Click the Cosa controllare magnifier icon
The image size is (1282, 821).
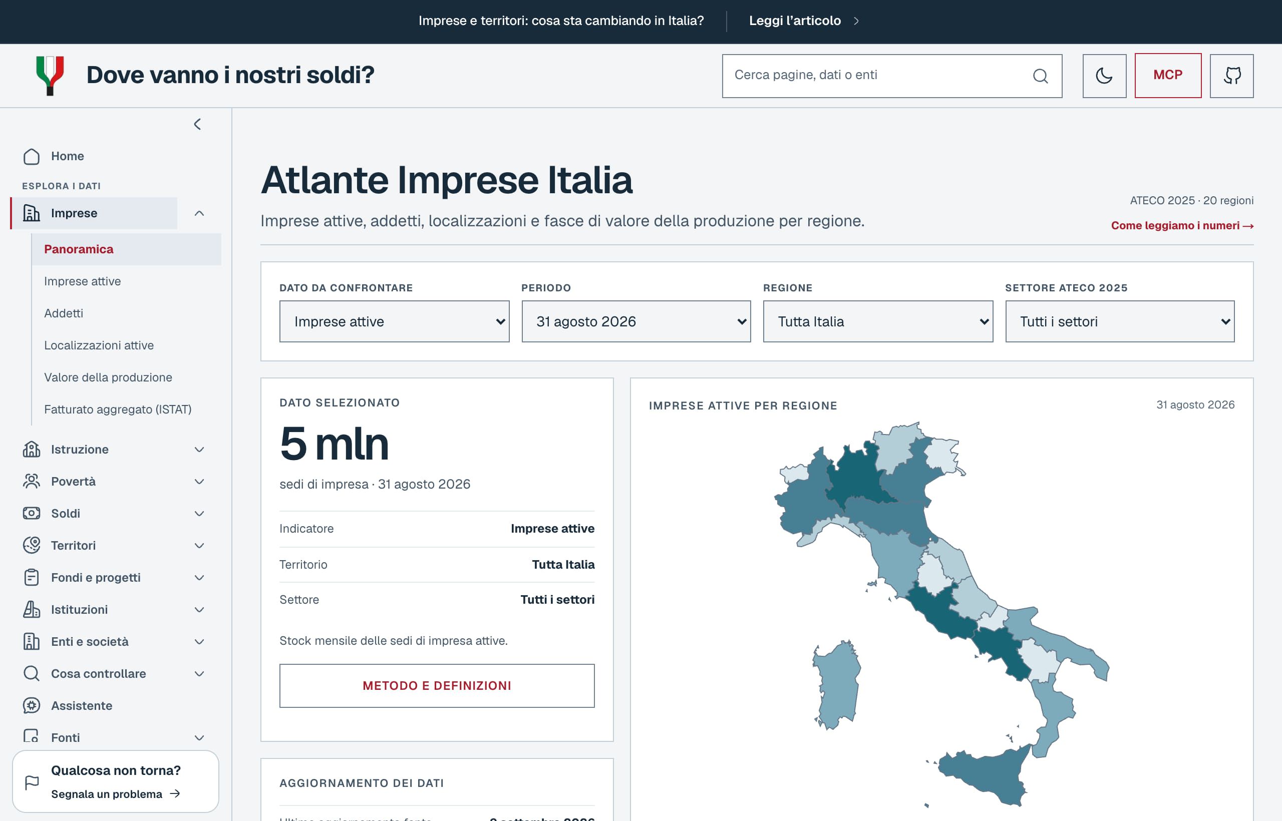32,673
